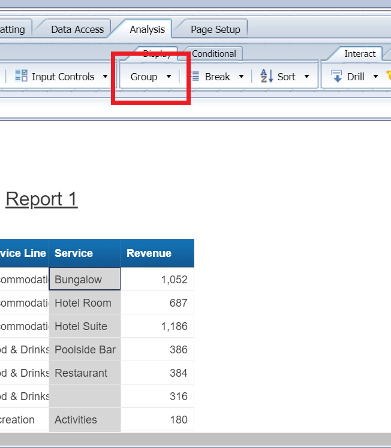Click the Input Controls icon
This screenshot has height=448, width=391.
click(22, 76)
